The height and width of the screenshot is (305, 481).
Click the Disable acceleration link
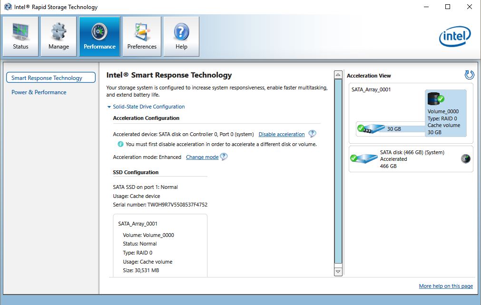click(281, 134)
